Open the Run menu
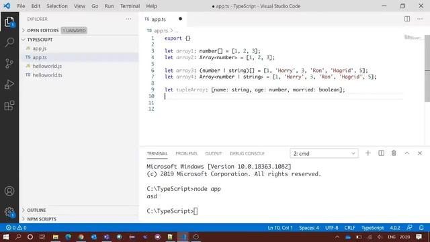The width and height of the screenshot is (430, 242). point(109,6)
